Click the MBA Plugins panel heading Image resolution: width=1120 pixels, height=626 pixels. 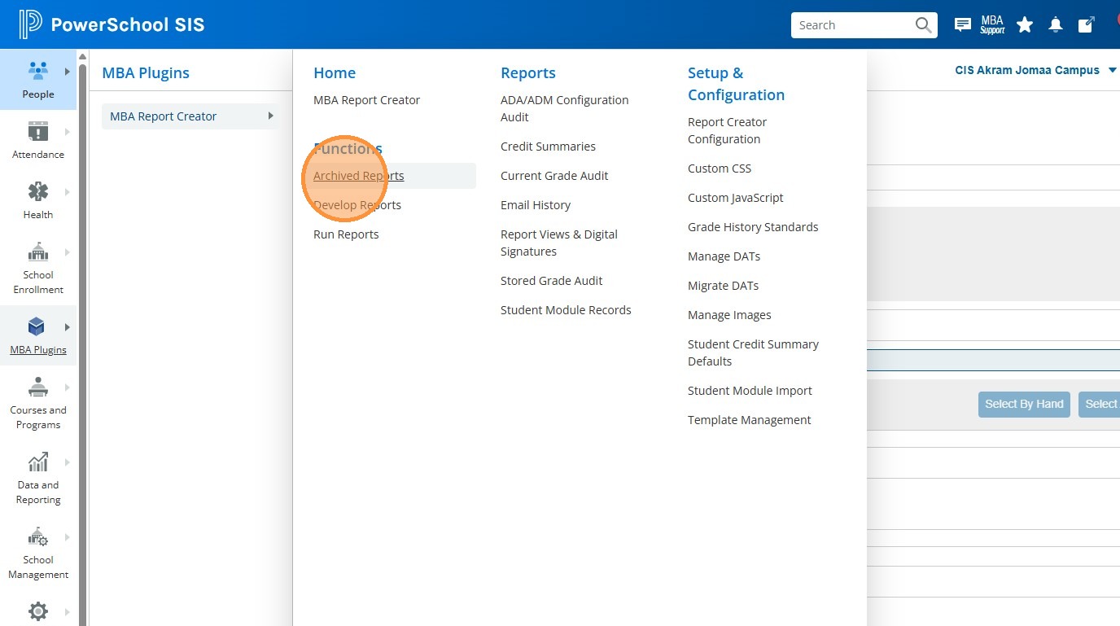click(x=146, y=72)
